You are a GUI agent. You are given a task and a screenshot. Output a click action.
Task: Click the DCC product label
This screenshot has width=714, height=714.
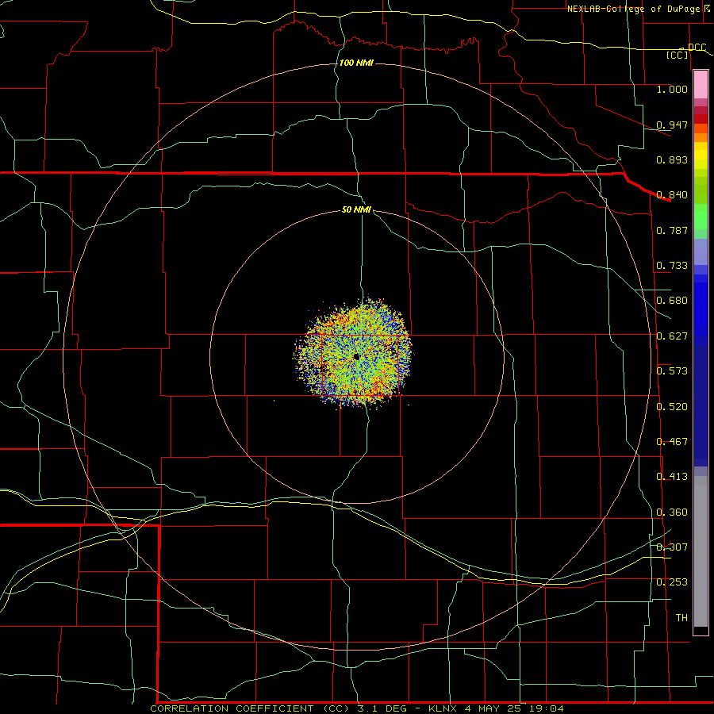(697, 48)
